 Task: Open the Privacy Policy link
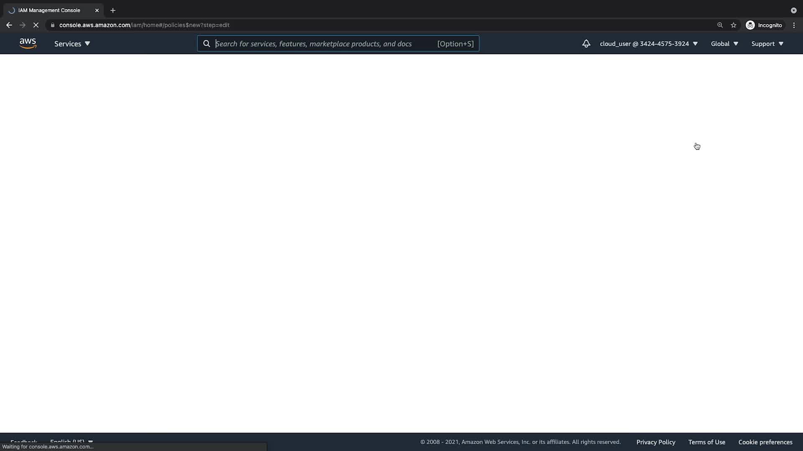point(655,442)
